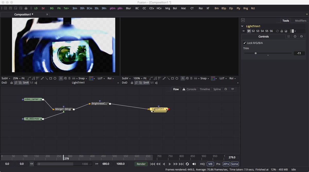Toggle the Lock R/G/B/A checkbox
Image resolution: width=309 pixels, height=172 pixels.
pyautogui.click(x=245, y=43)
